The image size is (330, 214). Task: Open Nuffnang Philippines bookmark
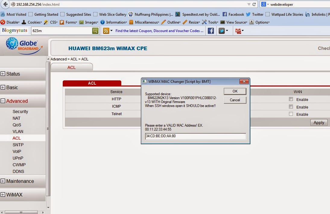pyautogui.click(x=151, y=14)
